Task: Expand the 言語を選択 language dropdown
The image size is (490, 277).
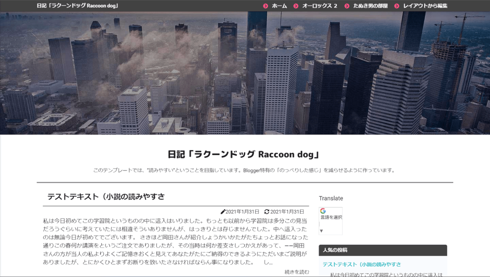Action: pos(331,221)
